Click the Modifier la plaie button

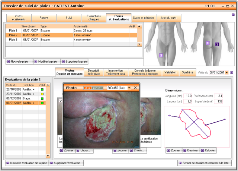click(x=47, y=62)
